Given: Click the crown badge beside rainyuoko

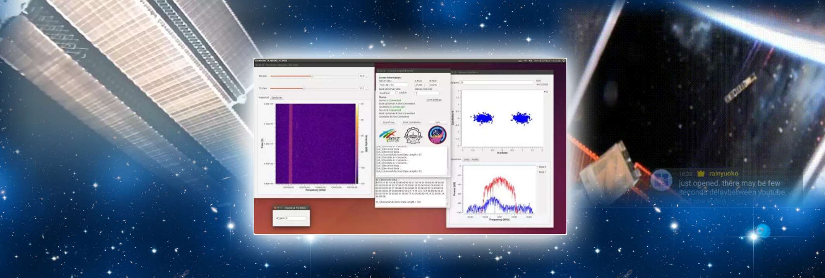Looking at the screenshot, I should point(701,174).
